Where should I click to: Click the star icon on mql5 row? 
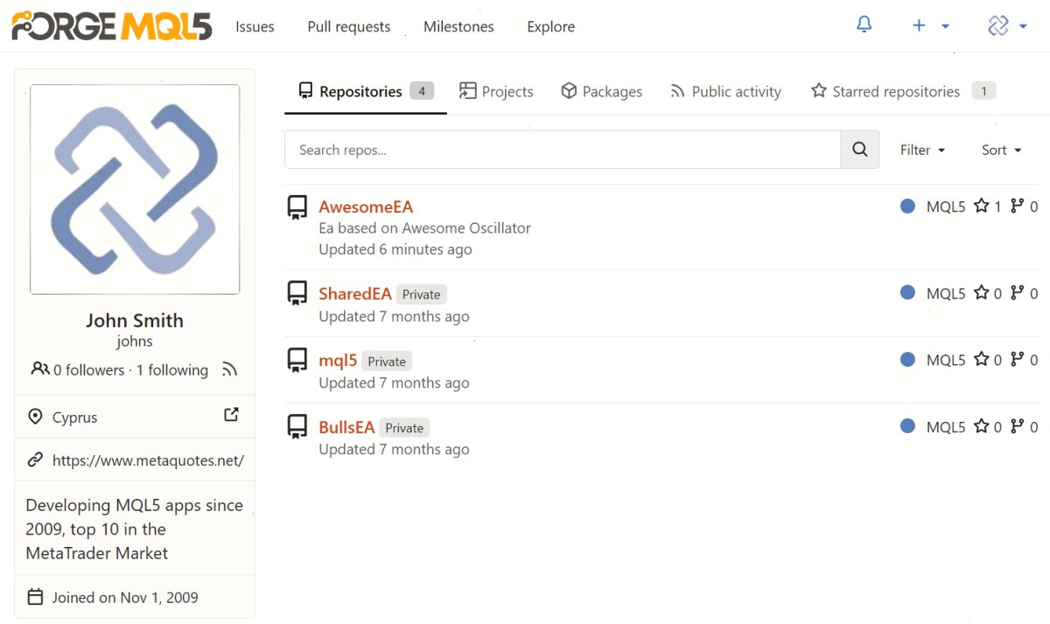[982, 359]
